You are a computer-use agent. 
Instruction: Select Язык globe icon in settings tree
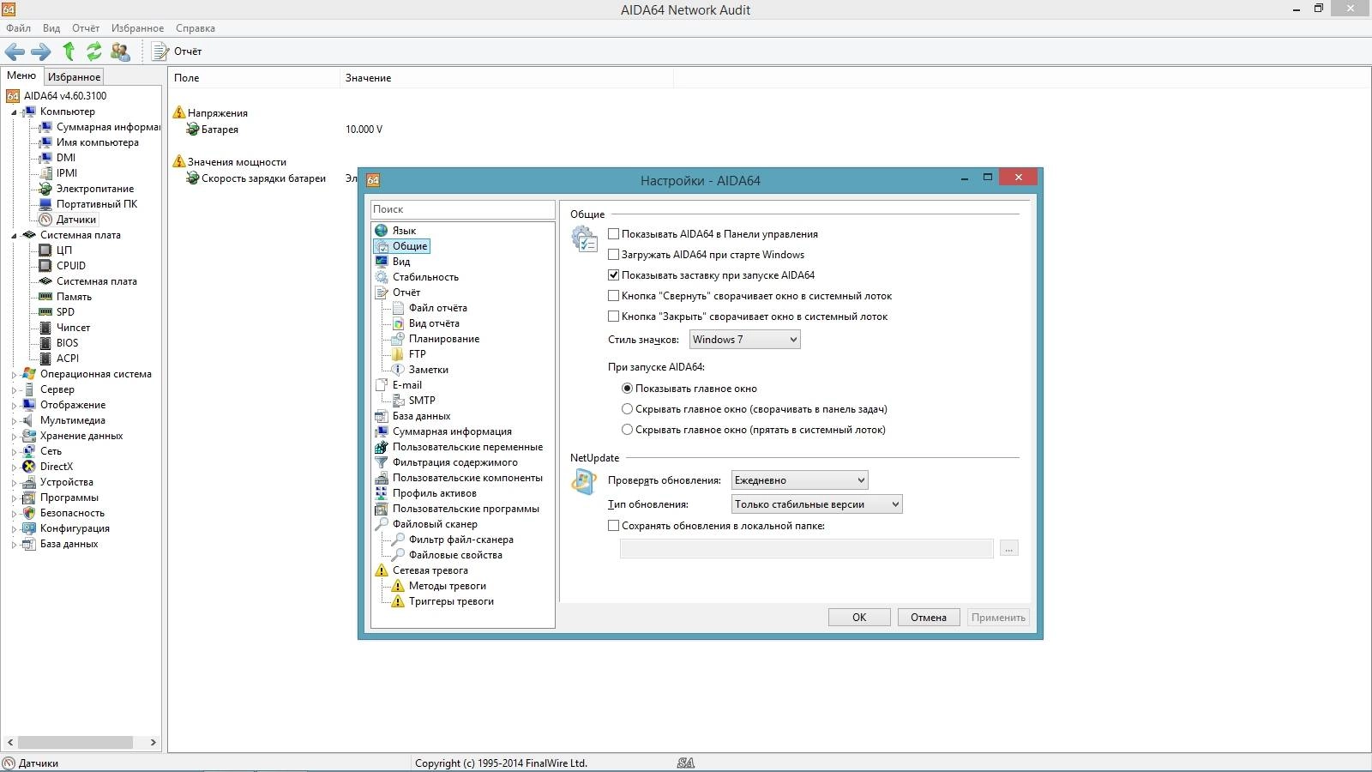[x=382, y=231]
